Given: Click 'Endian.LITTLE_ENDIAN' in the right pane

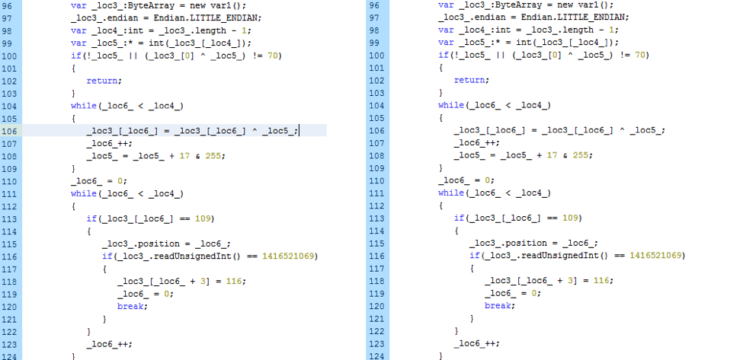Looking at the screenshot, I should [575, 17].
